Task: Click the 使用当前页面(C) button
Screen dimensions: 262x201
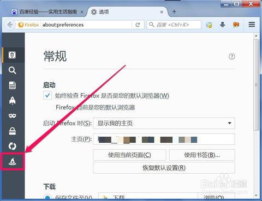Action: tap(129, 155)
